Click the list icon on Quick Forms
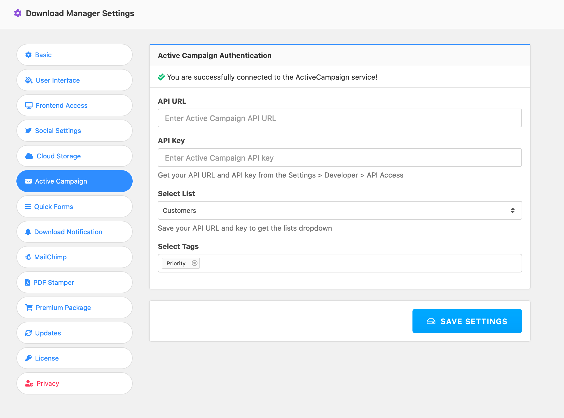This screenshot has width=564, height=418. coord(28,207)
